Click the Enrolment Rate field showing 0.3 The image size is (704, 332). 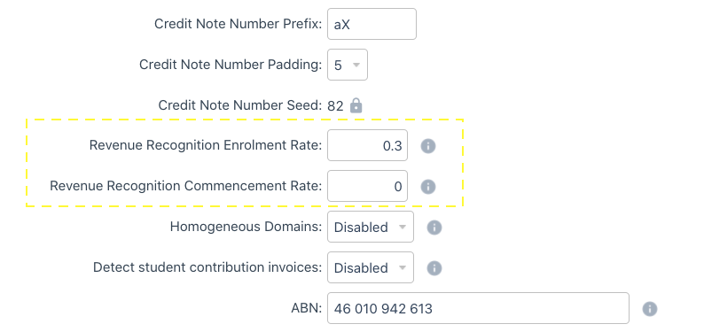coord(367,145)
